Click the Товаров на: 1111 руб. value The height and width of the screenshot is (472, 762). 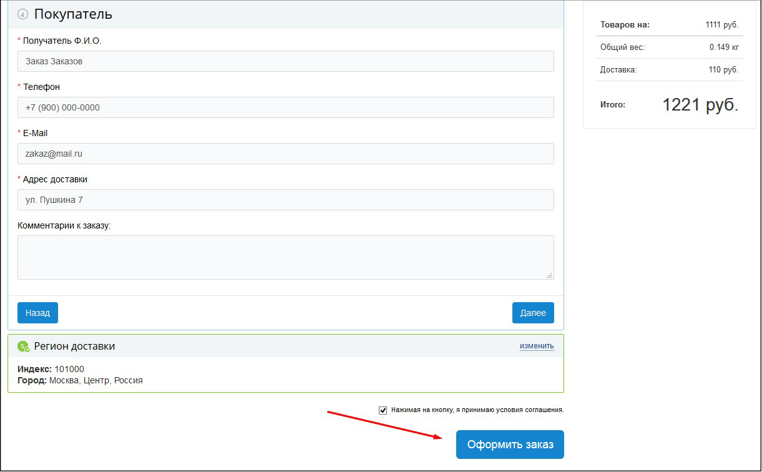coord(722,25)
